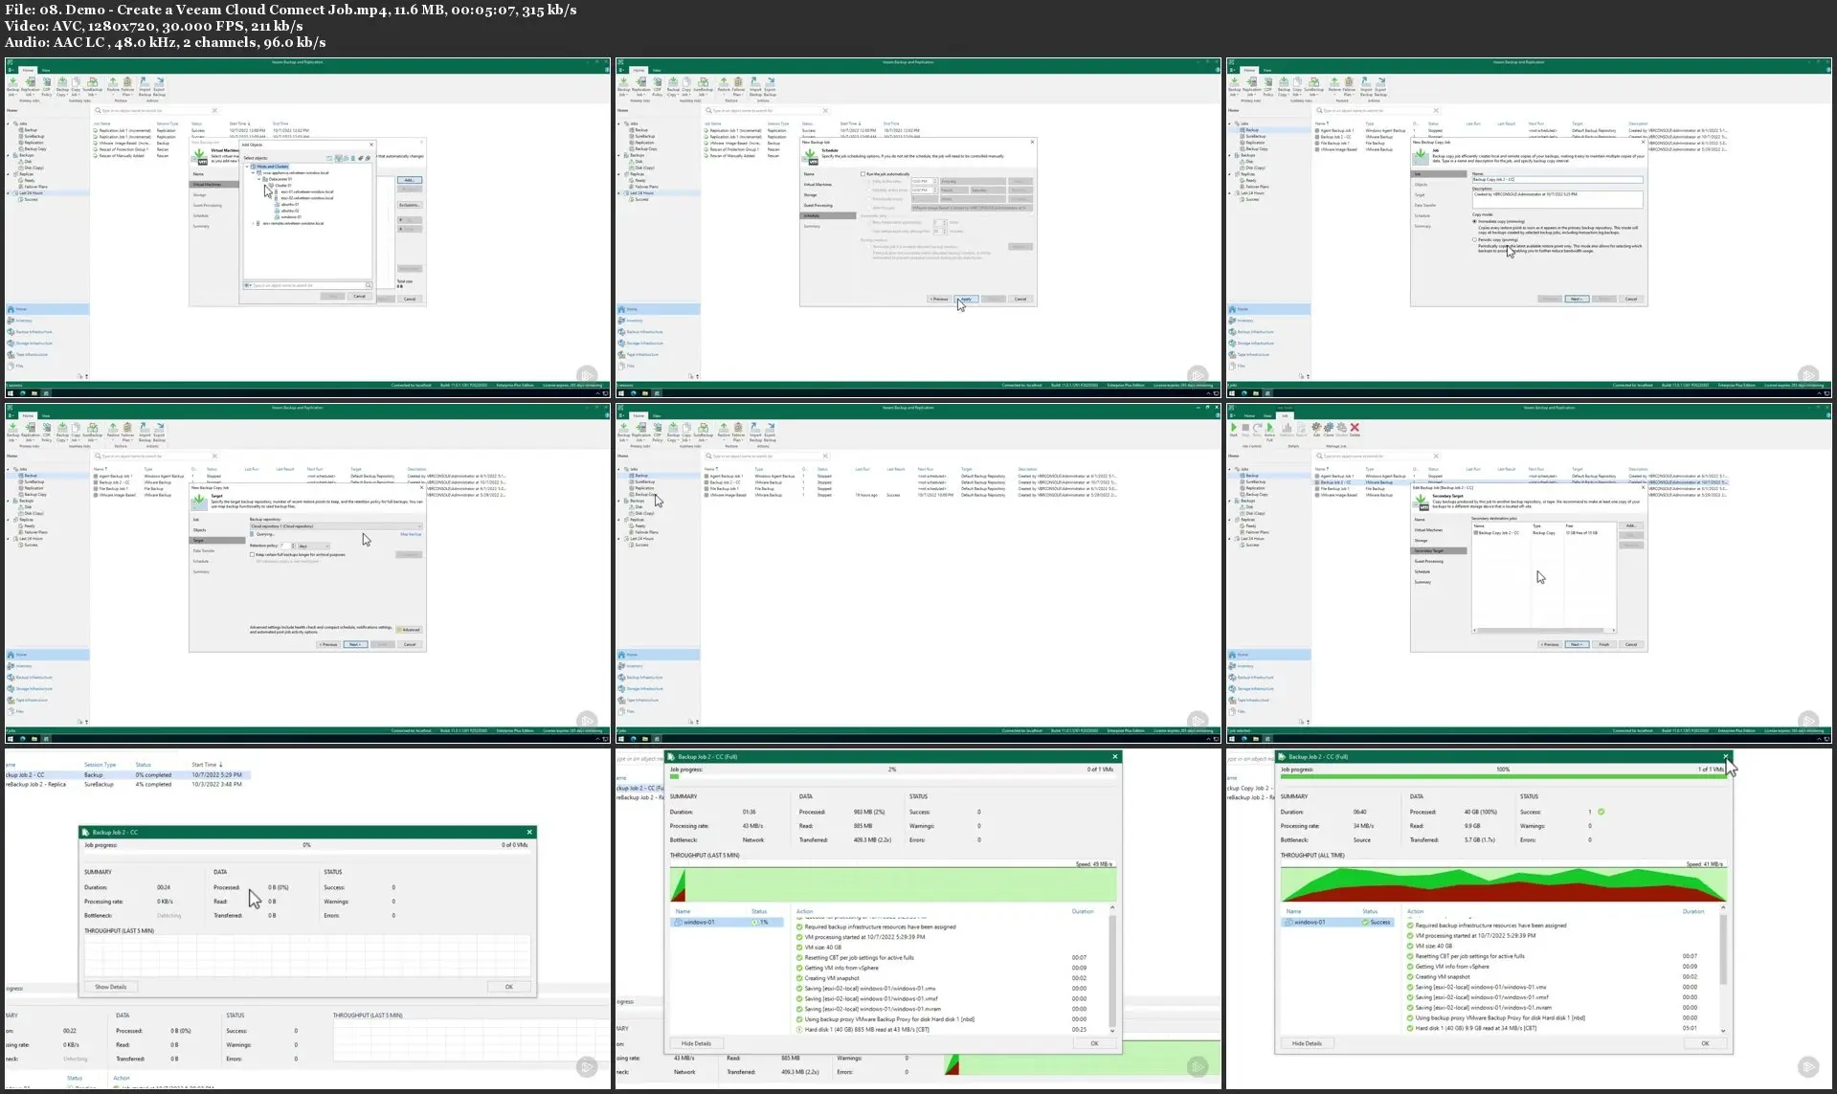Select 'Periodic copy (pruning)' radio button
The width and height of the screenshot is (1837, 1094).
(x=1474, y=240)
